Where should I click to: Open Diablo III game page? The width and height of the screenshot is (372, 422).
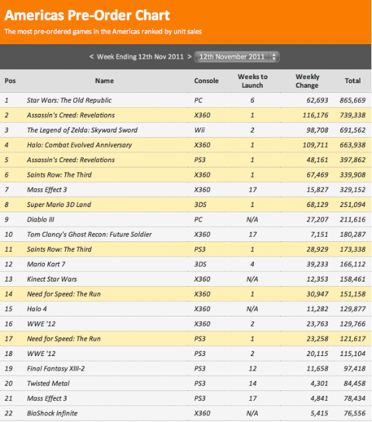40,220
